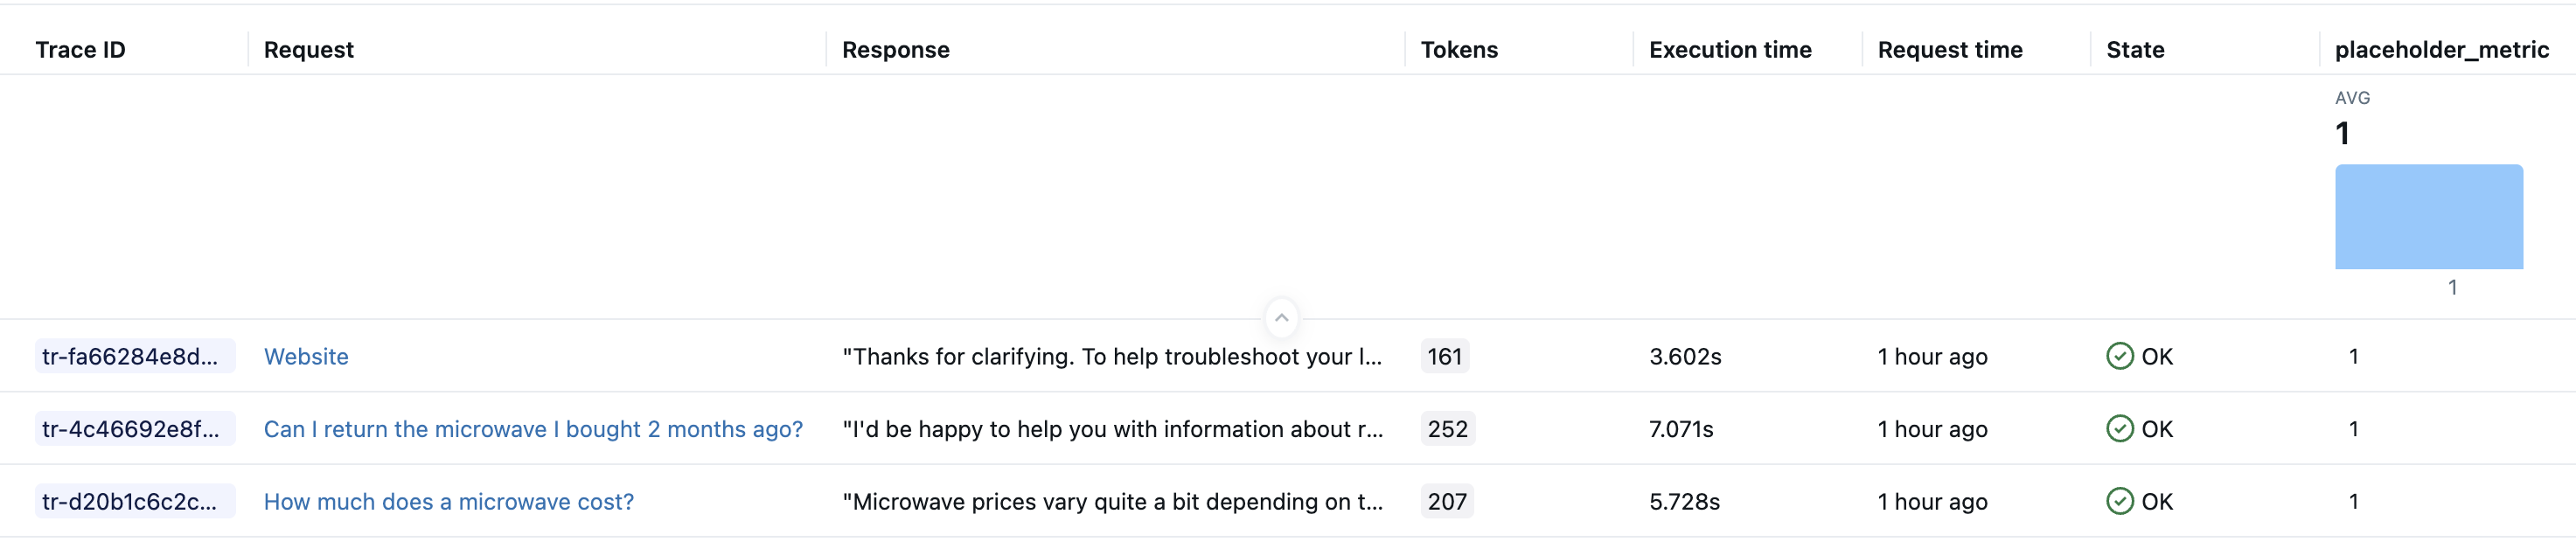
Task: Click the OK status icon for Website trace
Action: tap(2119, 356)
